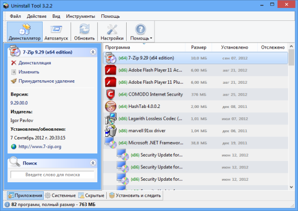
Task: Click the globe icon beside website link
Action: [14, 147]
